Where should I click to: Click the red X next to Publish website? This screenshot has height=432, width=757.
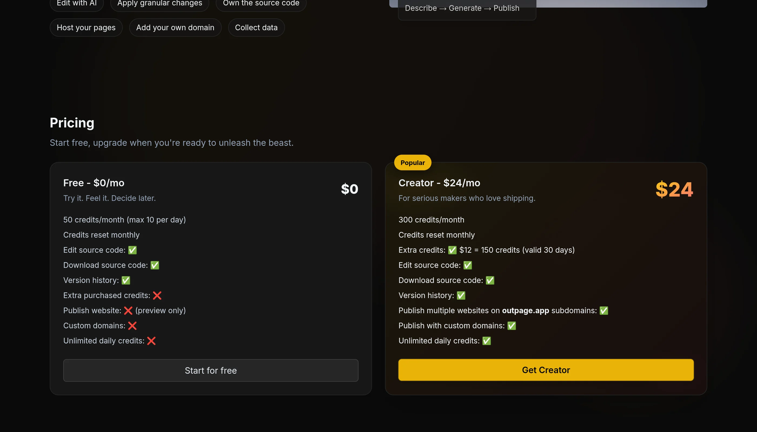(128, 311)
